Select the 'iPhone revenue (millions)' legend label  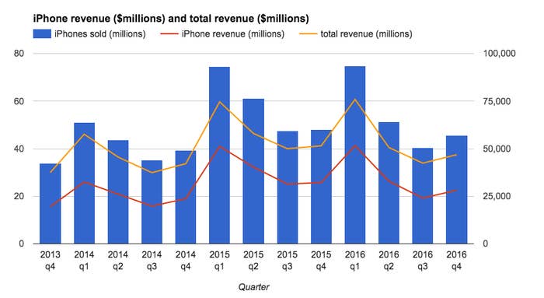coord(233,34)
